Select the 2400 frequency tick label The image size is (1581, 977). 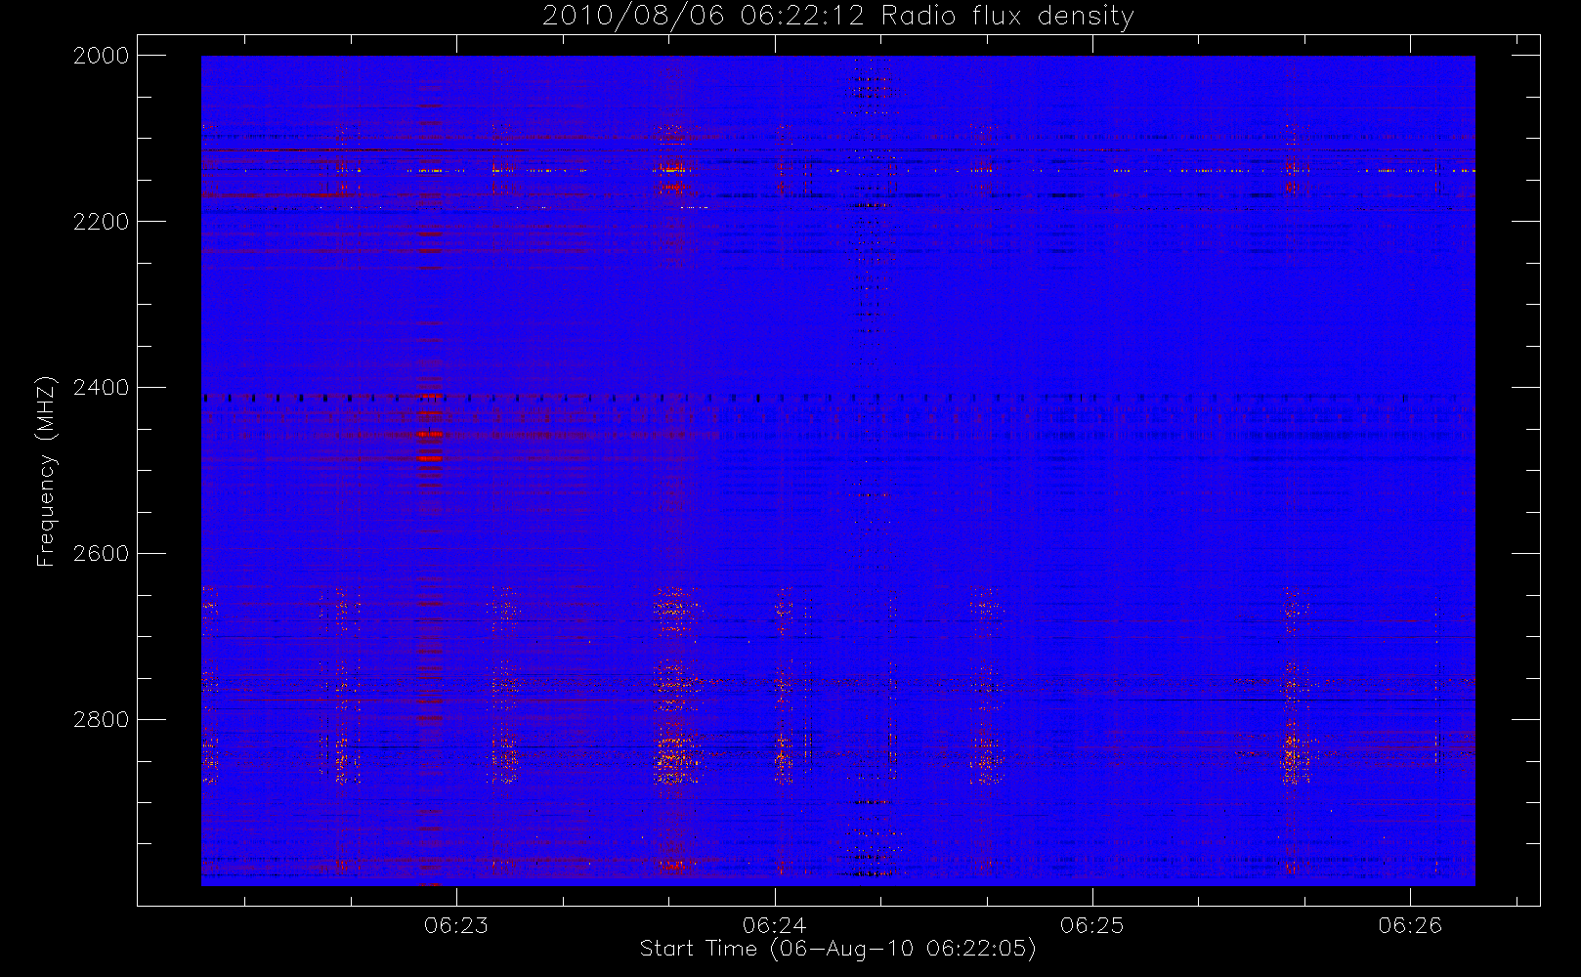(x=102, y=388)
